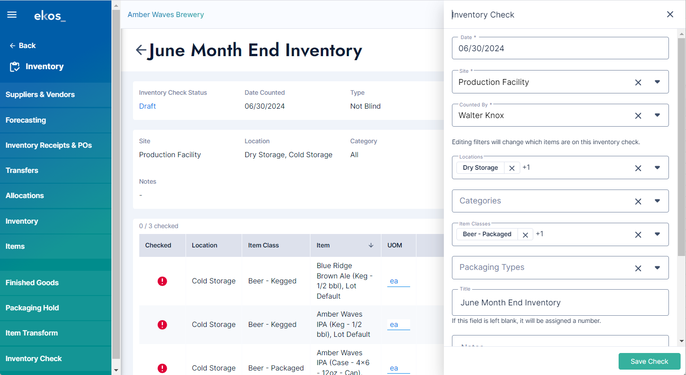The height and width of the screenshot is (375, 686).
Task: Click the Inventory Check panel scrollbar
Action: pos(682,147)
